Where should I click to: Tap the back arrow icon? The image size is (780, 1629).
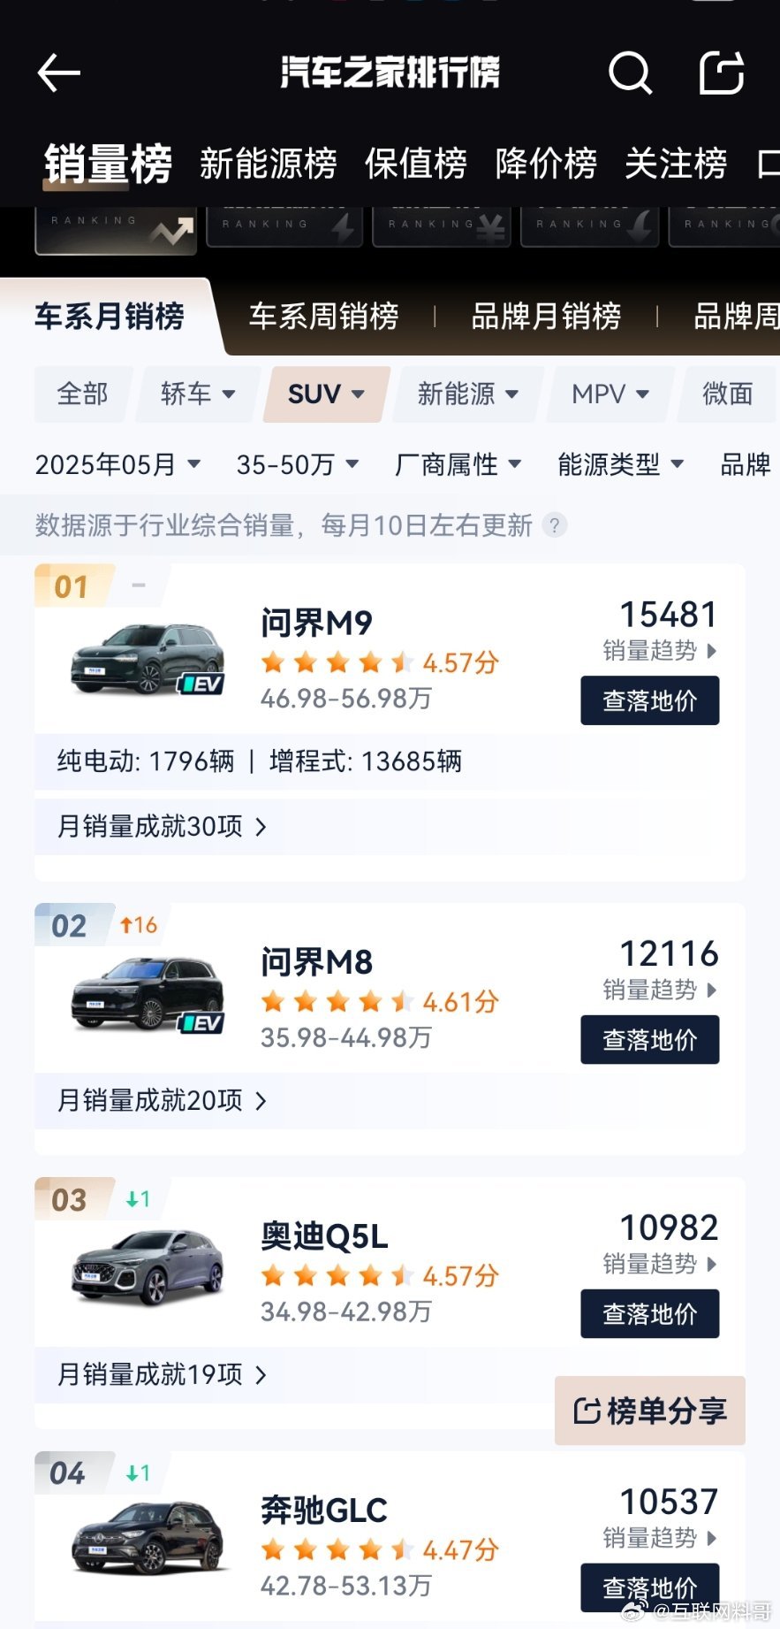click(x=59, y=73)
